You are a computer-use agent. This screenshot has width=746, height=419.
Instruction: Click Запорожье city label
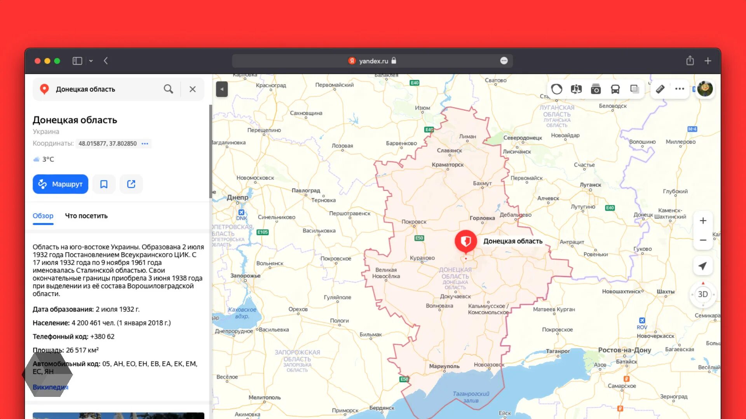click(x=245, y=276)
